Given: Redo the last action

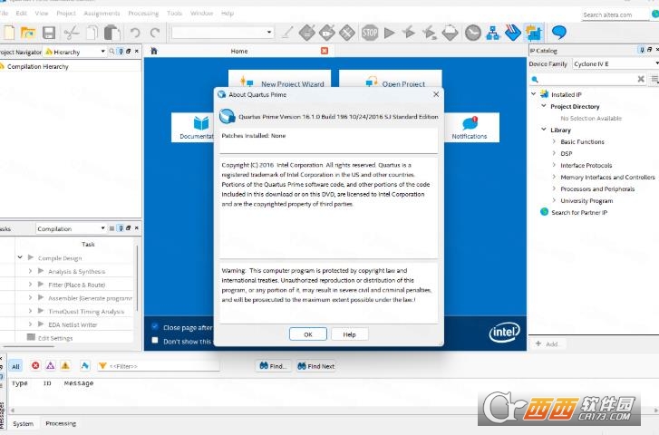Looking at the screenshot, I should point(156,33).
